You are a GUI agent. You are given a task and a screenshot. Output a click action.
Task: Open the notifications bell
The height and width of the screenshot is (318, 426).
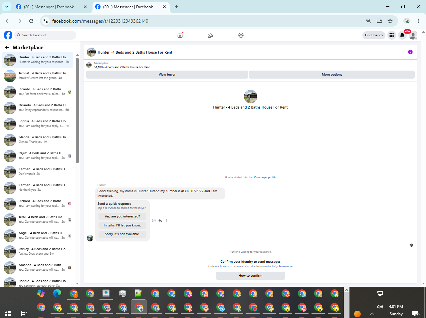click(402, 35)
